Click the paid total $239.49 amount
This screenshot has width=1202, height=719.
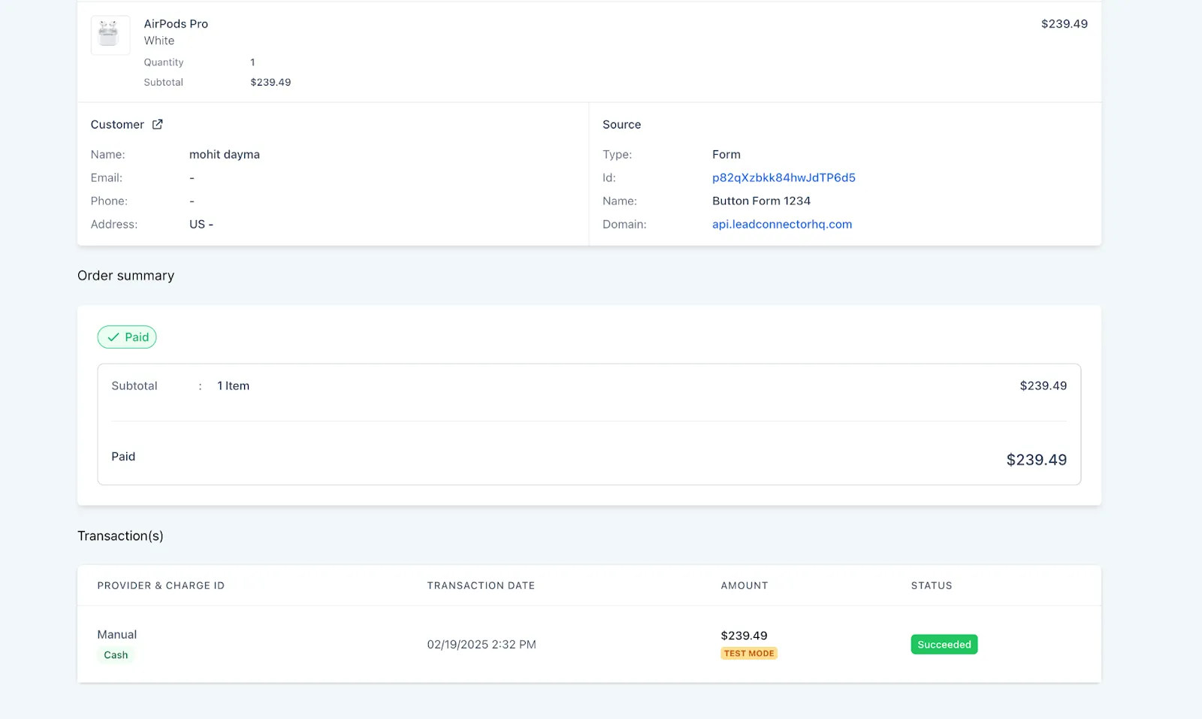point(1037,460)
